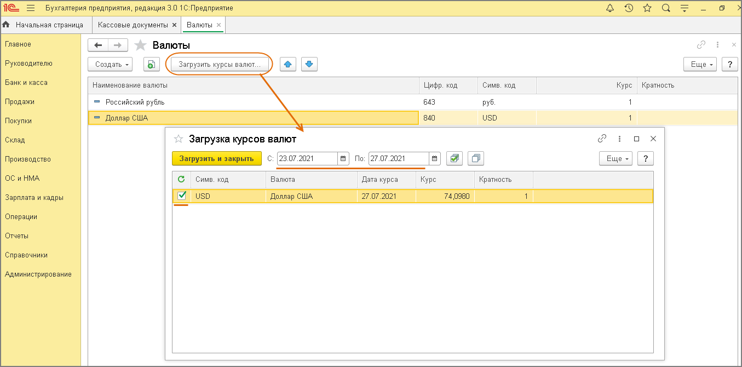
Task: Close the Валюты tab
Action: tap(218, 25)
